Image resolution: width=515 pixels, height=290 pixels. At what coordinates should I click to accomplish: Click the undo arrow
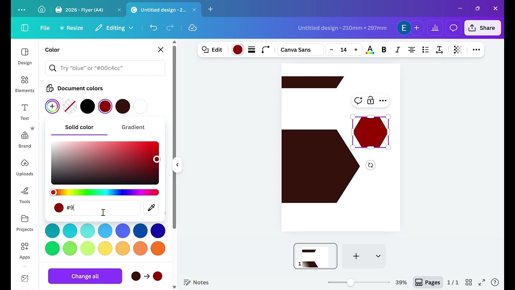(153, 28)
